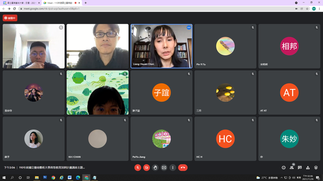Reload the current page
Screen dimensions: 323x181
[14, 9]
